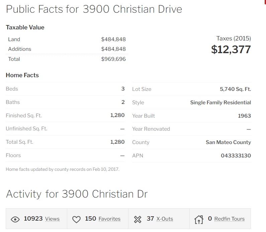Click the Year Built value 1963
This screenshot has height=232, width=266.
(244, 116)
